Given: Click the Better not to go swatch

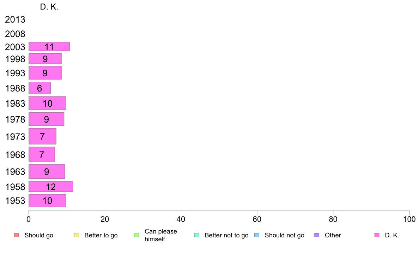Looking at the screenshot, I should coord(197,235).
